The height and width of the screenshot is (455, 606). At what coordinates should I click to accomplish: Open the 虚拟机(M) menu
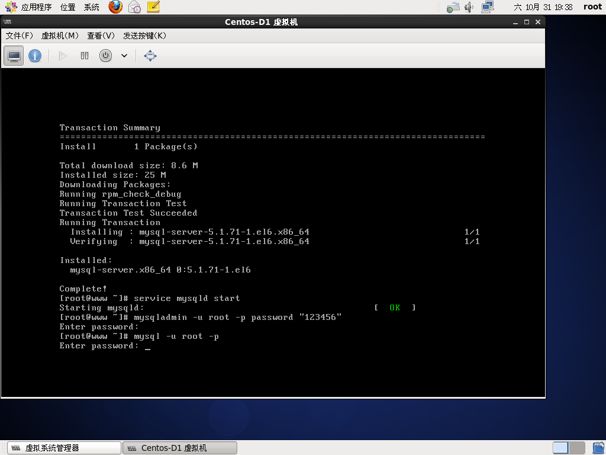pyautogui.click(x=60, y=36)
